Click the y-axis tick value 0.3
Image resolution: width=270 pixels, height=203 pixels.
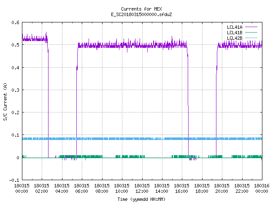click(15, 90)
